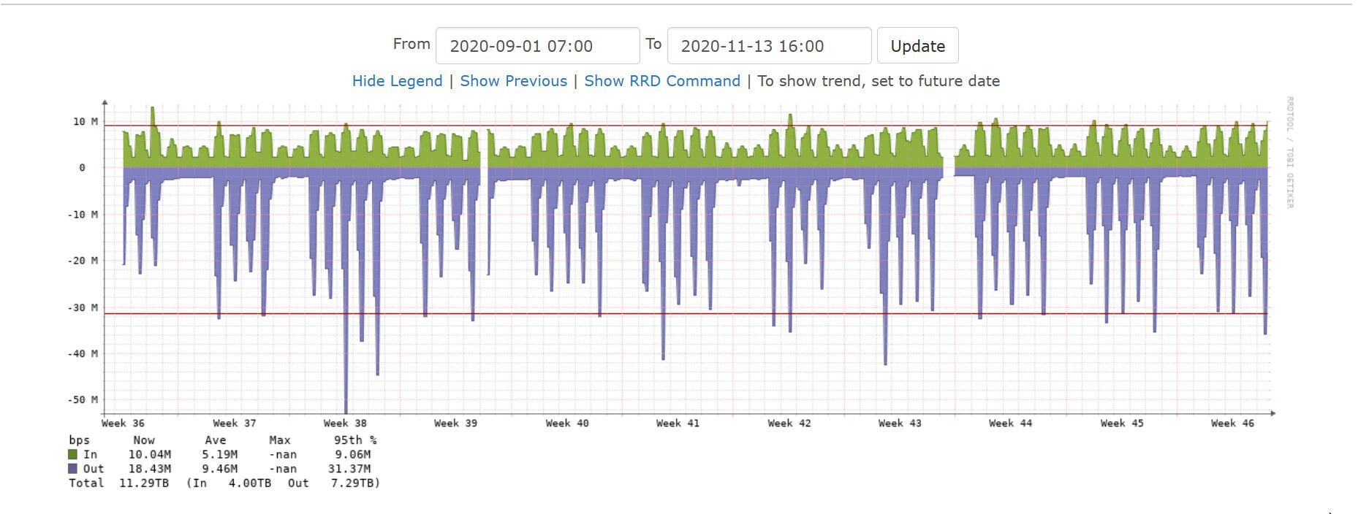1369x514 pixels.
Task: Click the Week 40 axis label
Action: pos(566,423)
